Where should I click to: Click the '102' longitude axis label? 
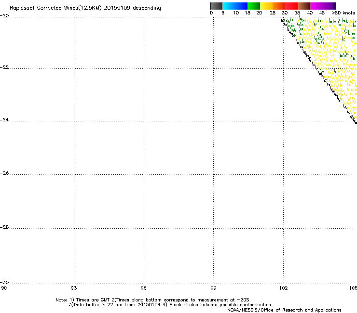pos(284,288)
